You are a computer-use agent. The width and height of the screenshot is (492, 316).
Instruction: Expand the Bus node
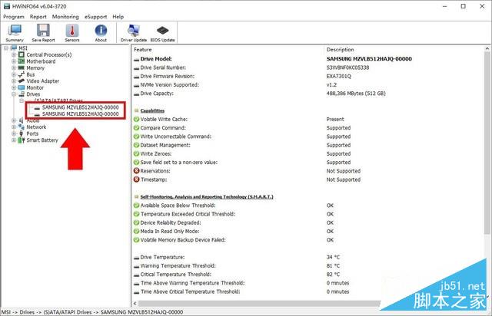[14, 74]
